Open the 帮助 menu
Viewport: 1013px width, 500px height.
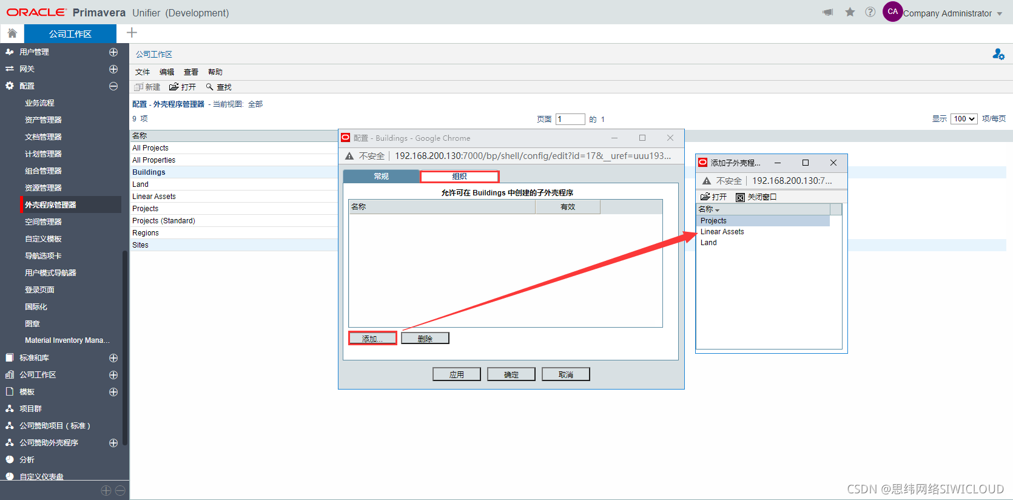(215, 72)
